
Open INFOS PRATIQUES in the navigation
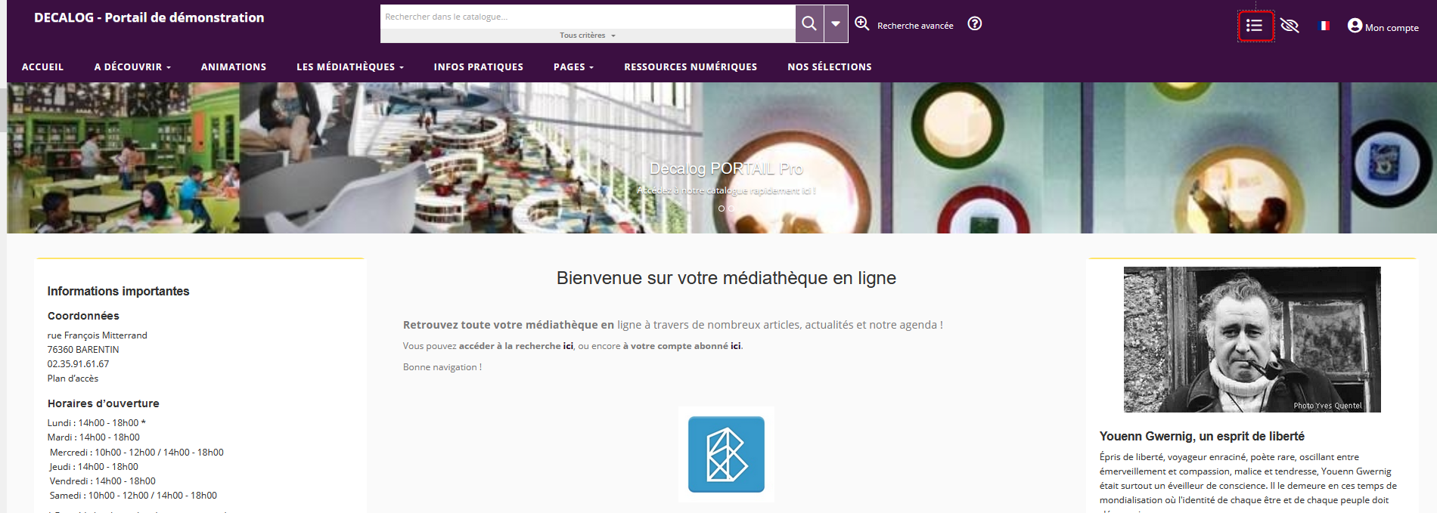[479, 67]
